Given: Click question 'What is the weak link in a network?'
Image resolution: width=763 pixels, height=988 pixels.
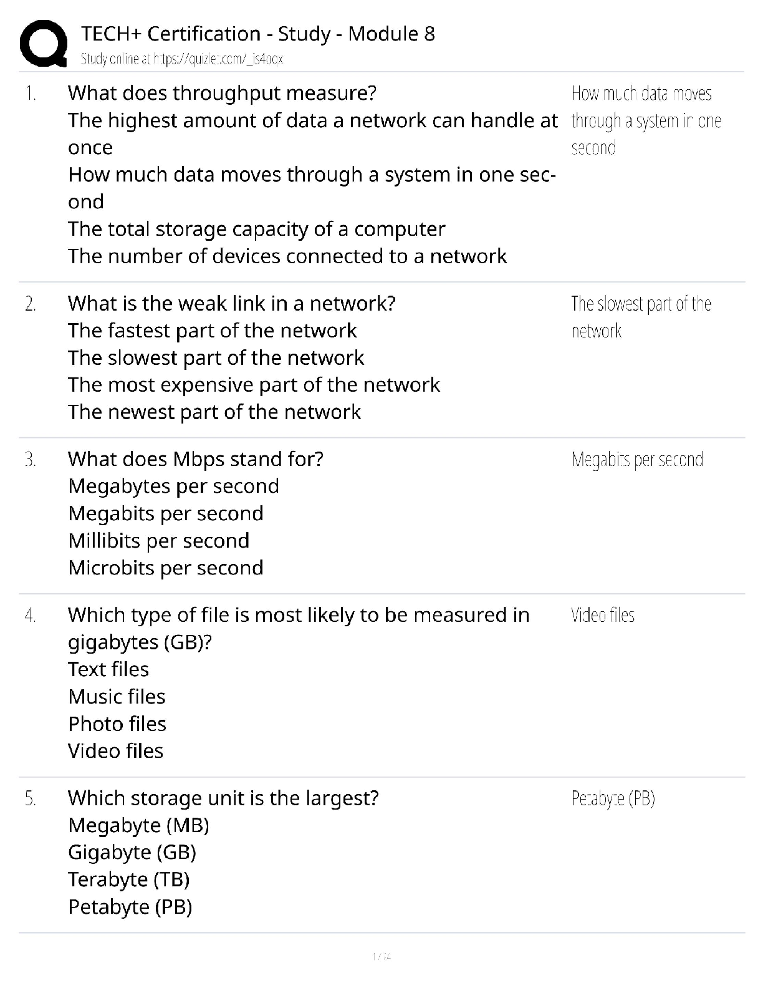Looking at the screenshot, I should 232,304.
